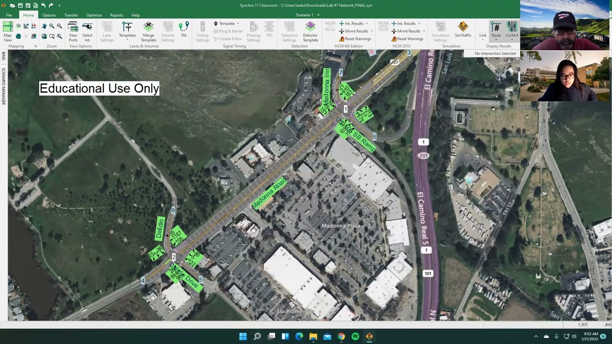Switch to the Options ribbon tab

coord(49,15)
